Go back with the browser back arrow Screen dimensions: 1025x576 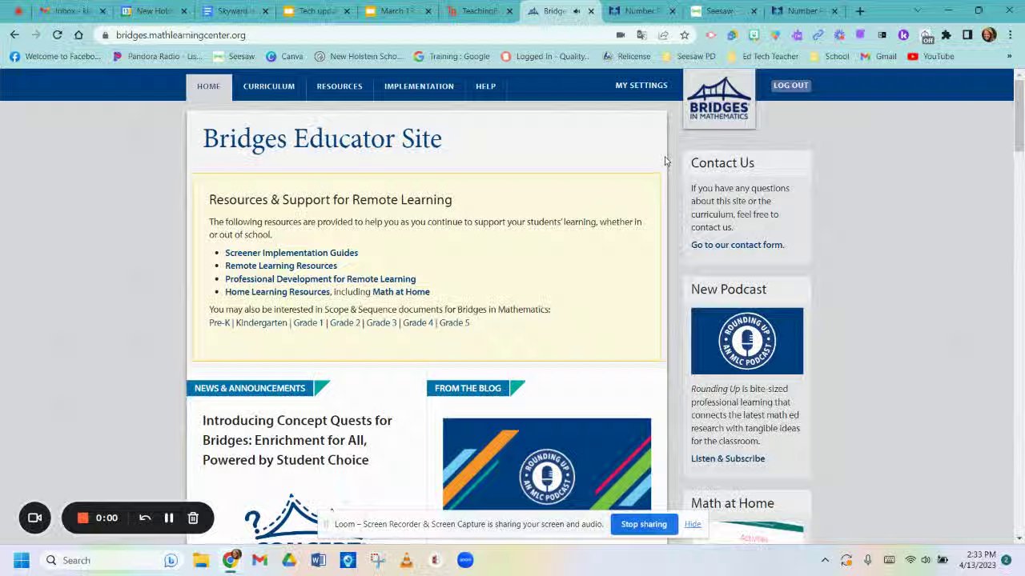(14, 35)
